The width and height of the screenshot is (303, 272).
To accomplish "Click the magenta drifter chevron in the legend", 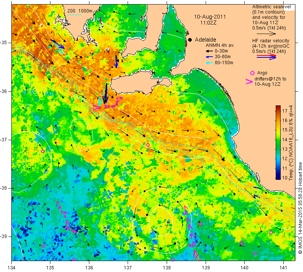I will (249, 82).
